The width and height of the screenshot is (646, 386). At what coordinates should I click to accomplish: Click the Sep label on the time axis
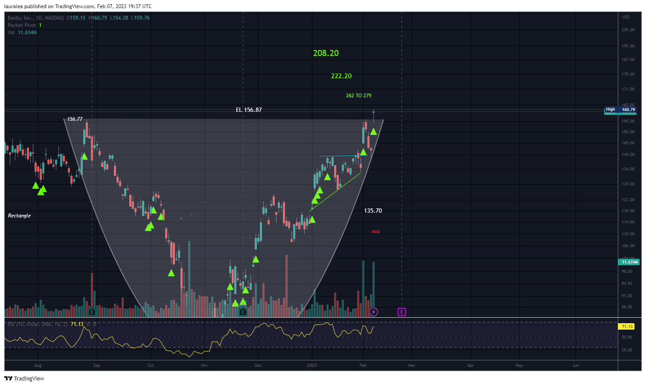click(97, 366)
